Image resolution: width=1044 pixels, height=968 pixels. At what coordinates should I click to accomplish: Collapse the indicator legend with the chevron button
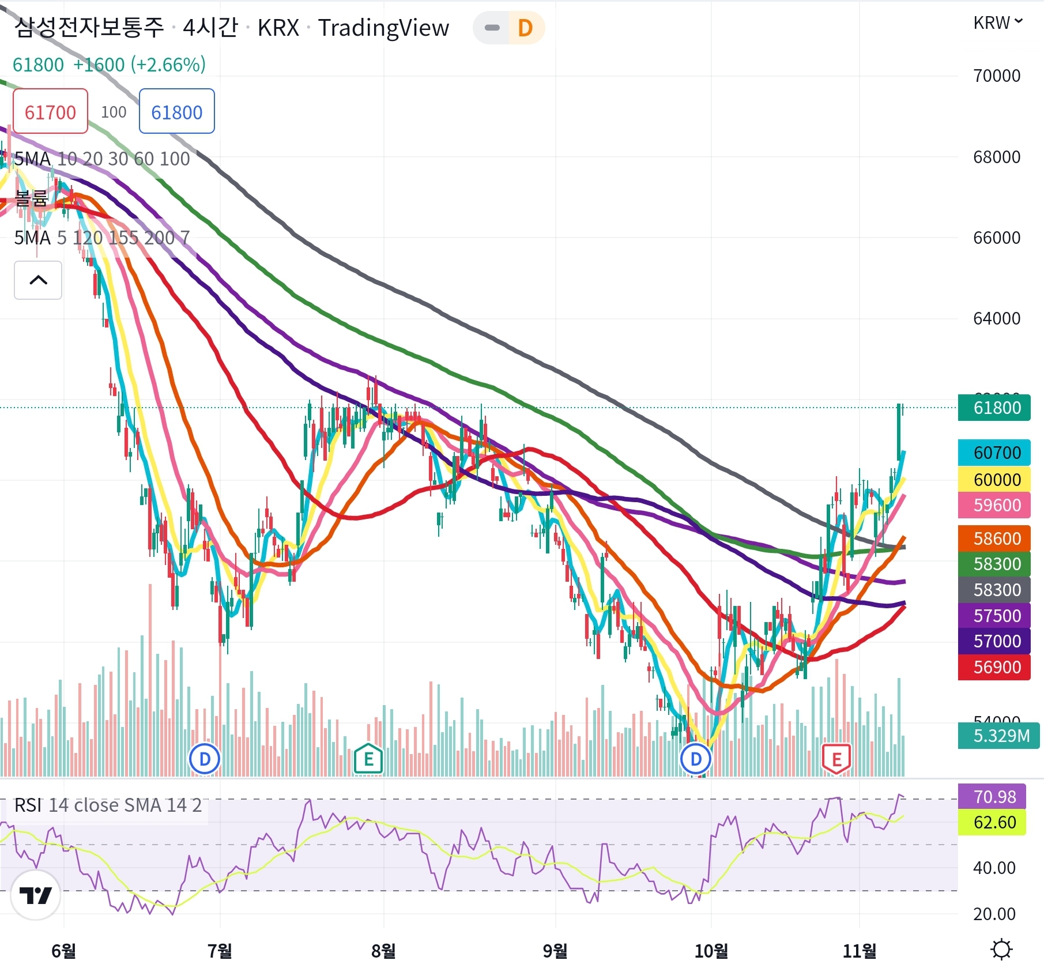click(38, 280)
